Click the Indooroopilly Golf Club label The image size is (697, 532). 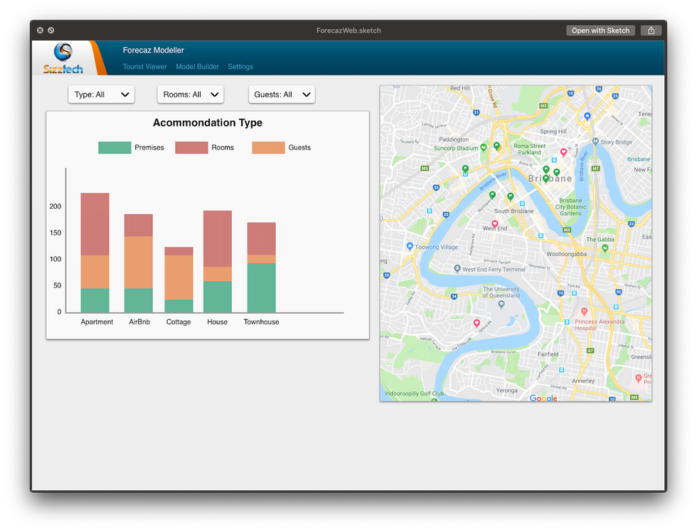pos(414,393)
